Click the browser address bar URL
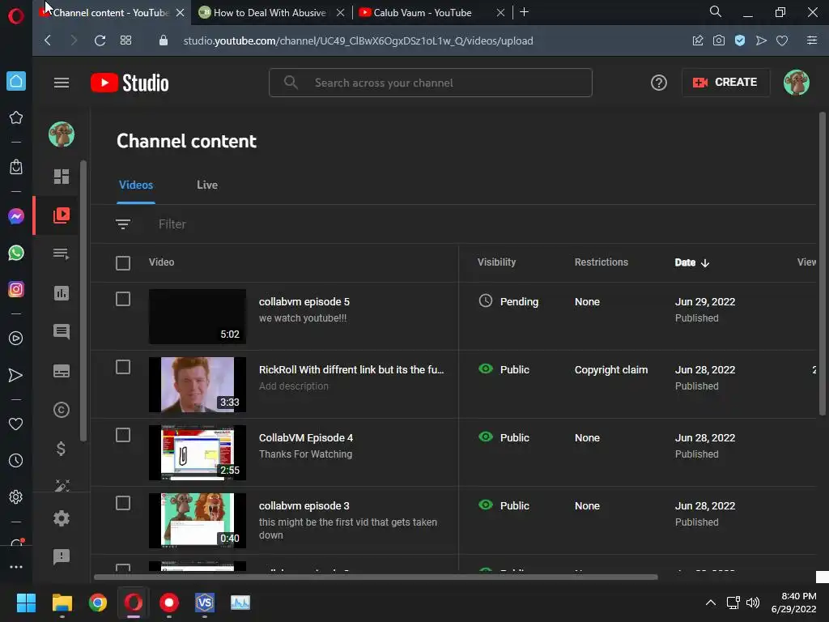829x622 pixels. [358, 40]
